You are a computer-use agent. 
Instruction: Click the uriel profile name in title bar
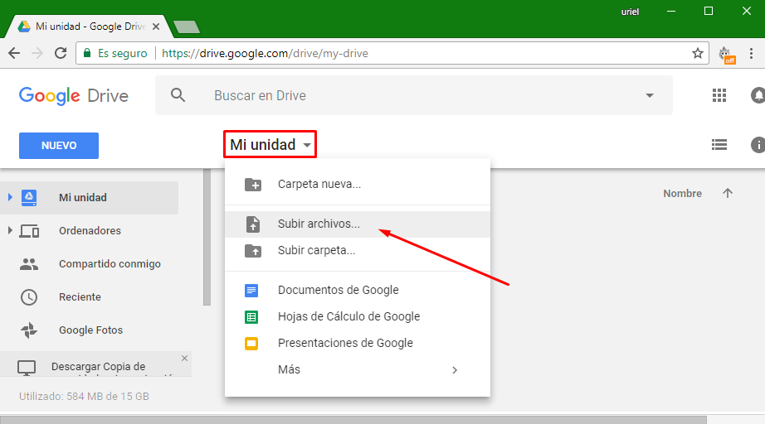pos(630,12)
